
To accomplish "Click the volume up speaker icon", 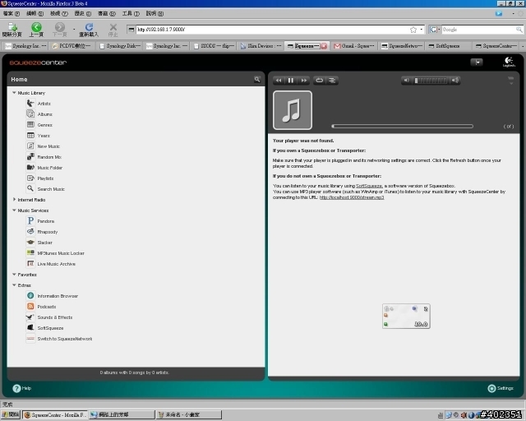I will (x=454, y=81).
